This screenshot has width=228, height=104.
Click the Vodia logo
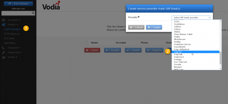coord(51,6)
